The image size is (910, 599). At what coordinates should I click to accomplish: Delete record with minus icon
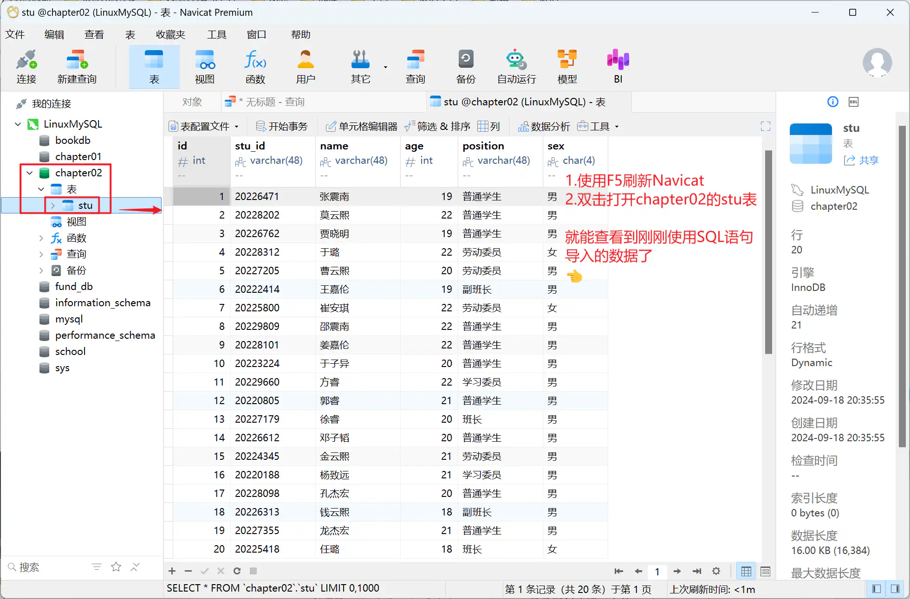pyautogui.click(x=188, y=571)
